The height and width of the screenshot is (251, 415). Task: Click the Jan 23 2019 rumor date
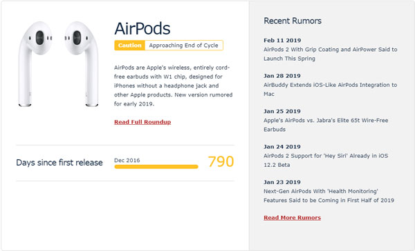(x=282, y=182)
